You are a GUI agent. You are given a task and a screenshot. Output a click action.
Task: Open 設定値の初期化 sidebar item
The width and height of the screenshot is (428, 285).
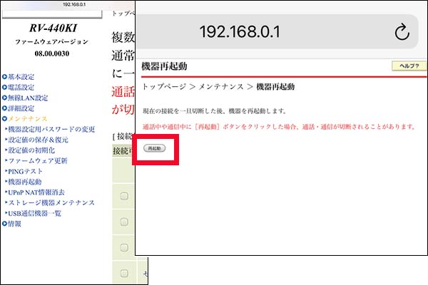36,150
